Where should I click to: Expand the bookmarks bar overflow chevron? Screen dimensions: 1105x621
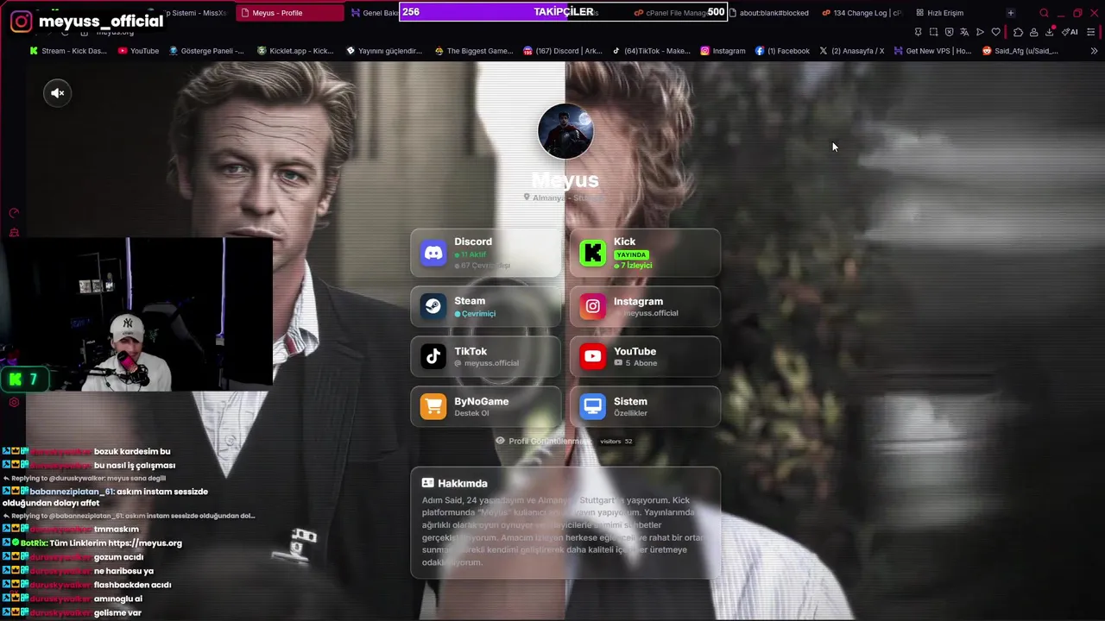[1094, 51]
